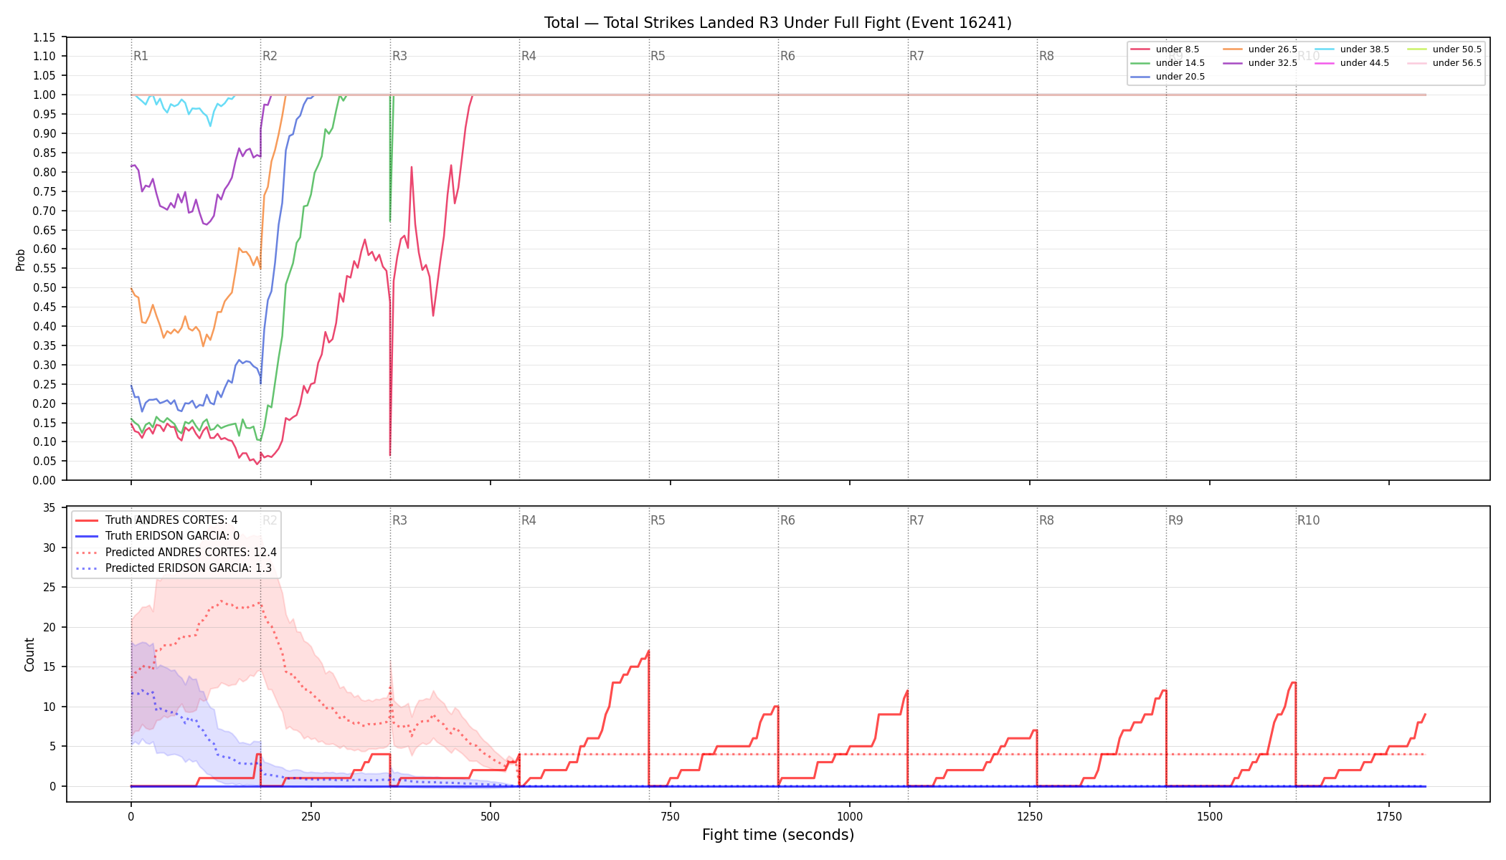Image resolution: width=1506 pixels, height=860 pixels.
Task: Click the 'under 44.5' legend label
Action: click(1365, 63)
